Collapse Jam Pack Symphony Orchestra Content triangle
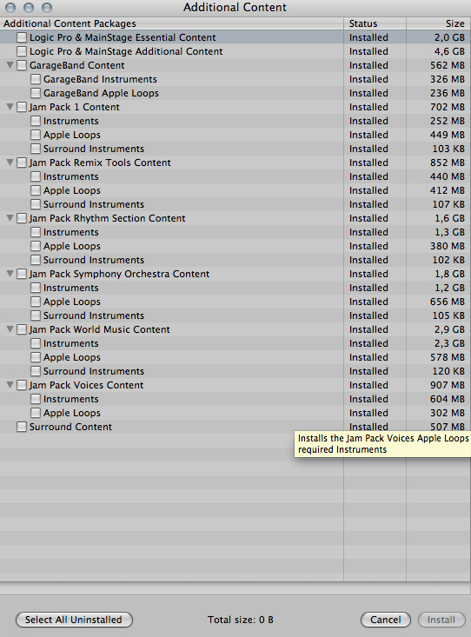471x637 pixels. [x=10, y=274]
